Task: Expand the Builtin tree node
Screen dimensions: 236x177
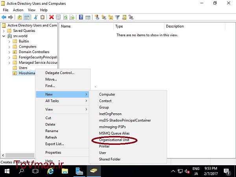Action: [9, 41]
